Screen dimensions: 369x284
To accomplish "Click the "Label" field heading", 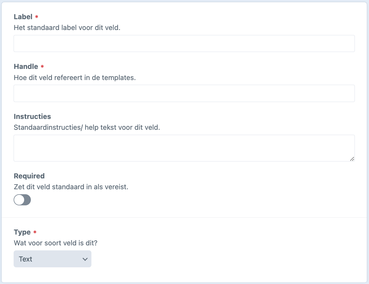I will point(23,17).
